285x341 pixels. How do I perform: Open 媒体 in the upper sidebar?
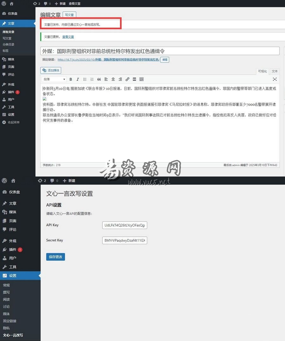(x=11, y=59)
